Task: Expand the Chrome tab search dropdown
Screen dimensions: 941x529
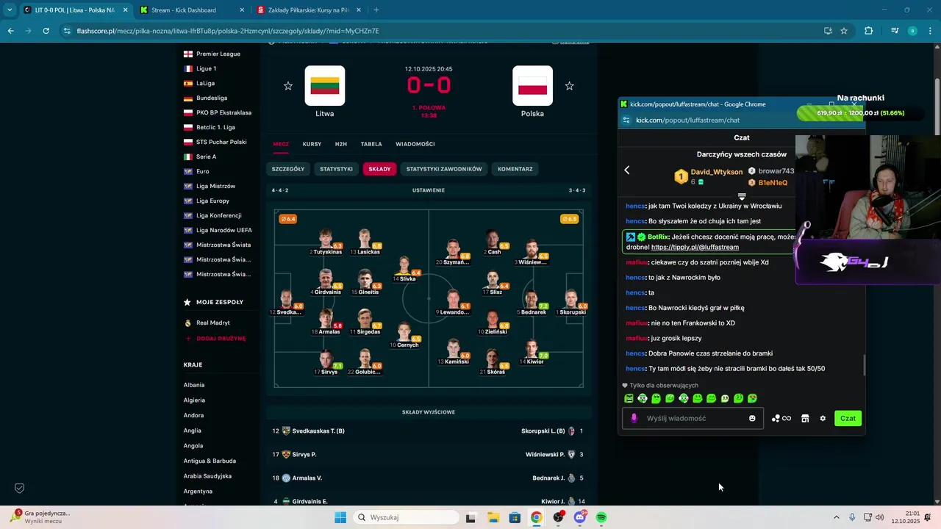Action: click(9, 10)
